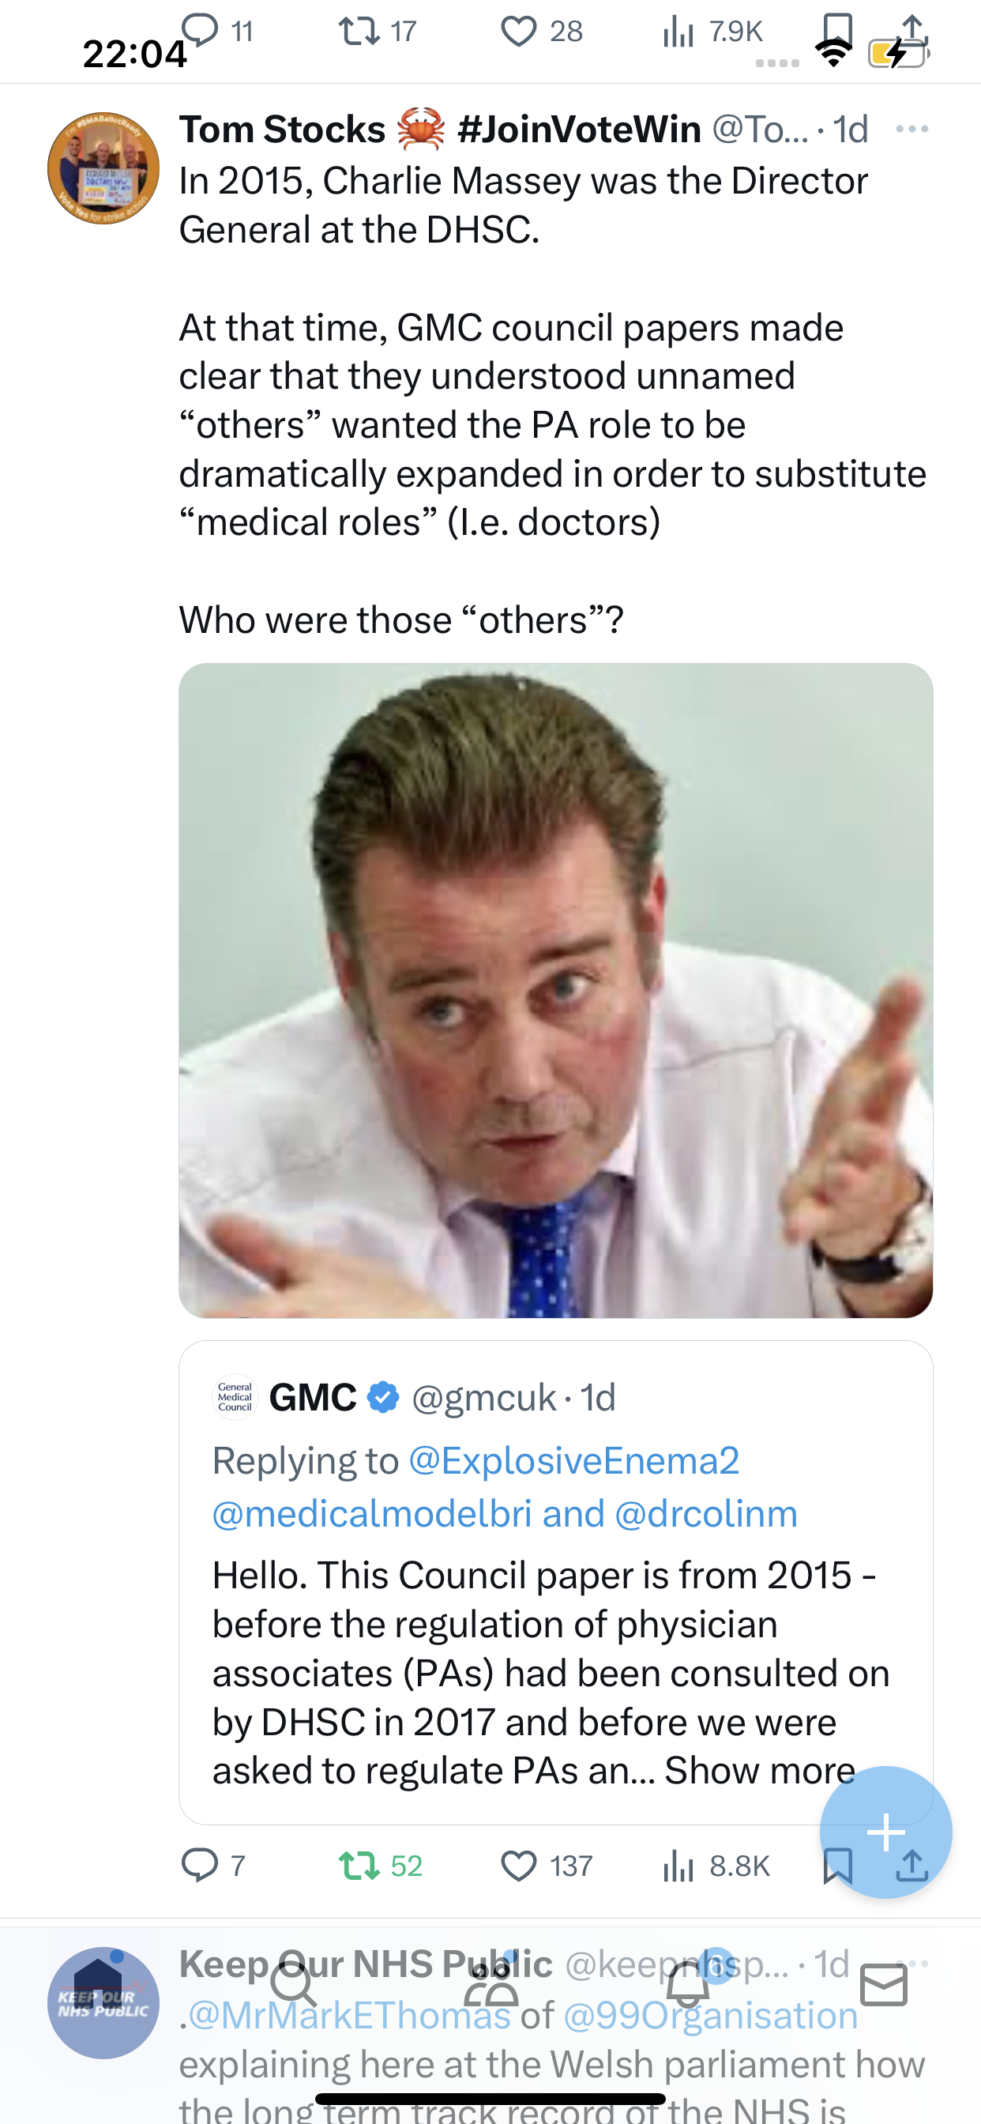Open the Messages envelope tab
The image size is (981, 2124).
[884, 1985]
